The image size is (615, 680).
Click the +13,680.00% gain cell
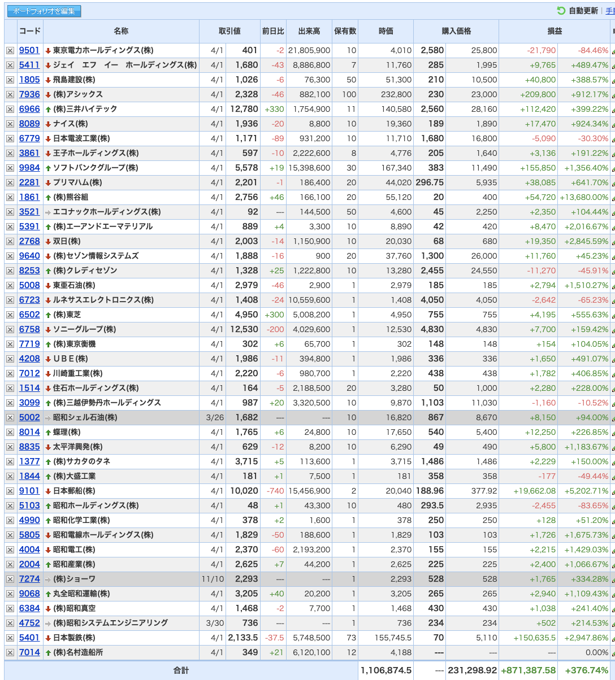click(584, 197)
